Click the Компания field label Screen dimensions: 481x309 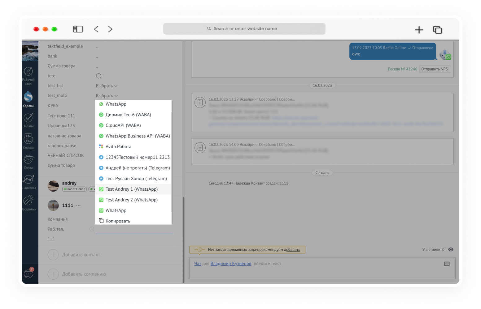[58, 219]
